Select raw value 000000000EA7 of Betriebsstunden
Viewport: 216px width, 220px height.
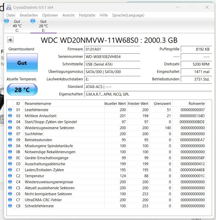click(x=192, y=140)
